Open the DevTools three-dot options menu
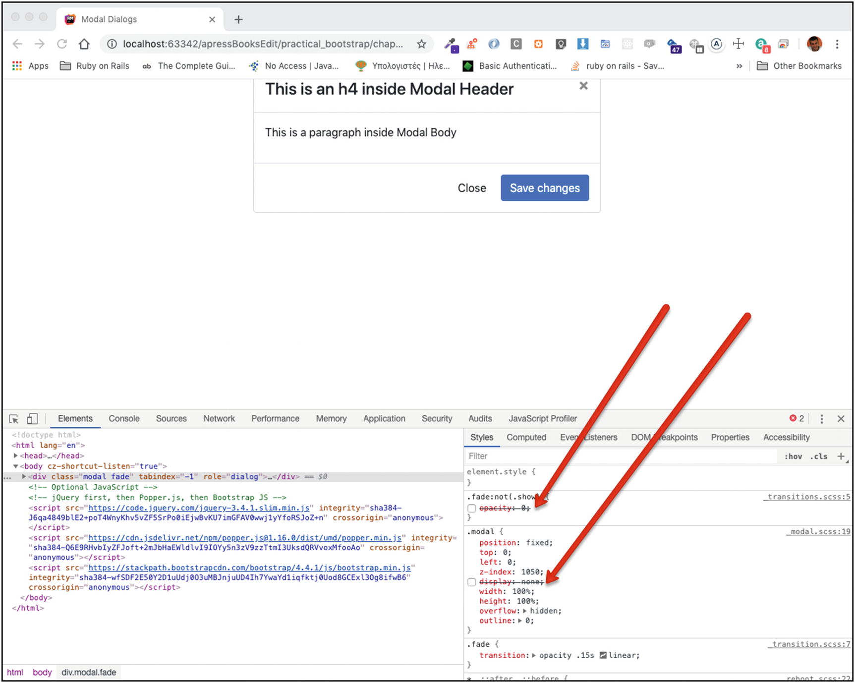 coord(821,419)
